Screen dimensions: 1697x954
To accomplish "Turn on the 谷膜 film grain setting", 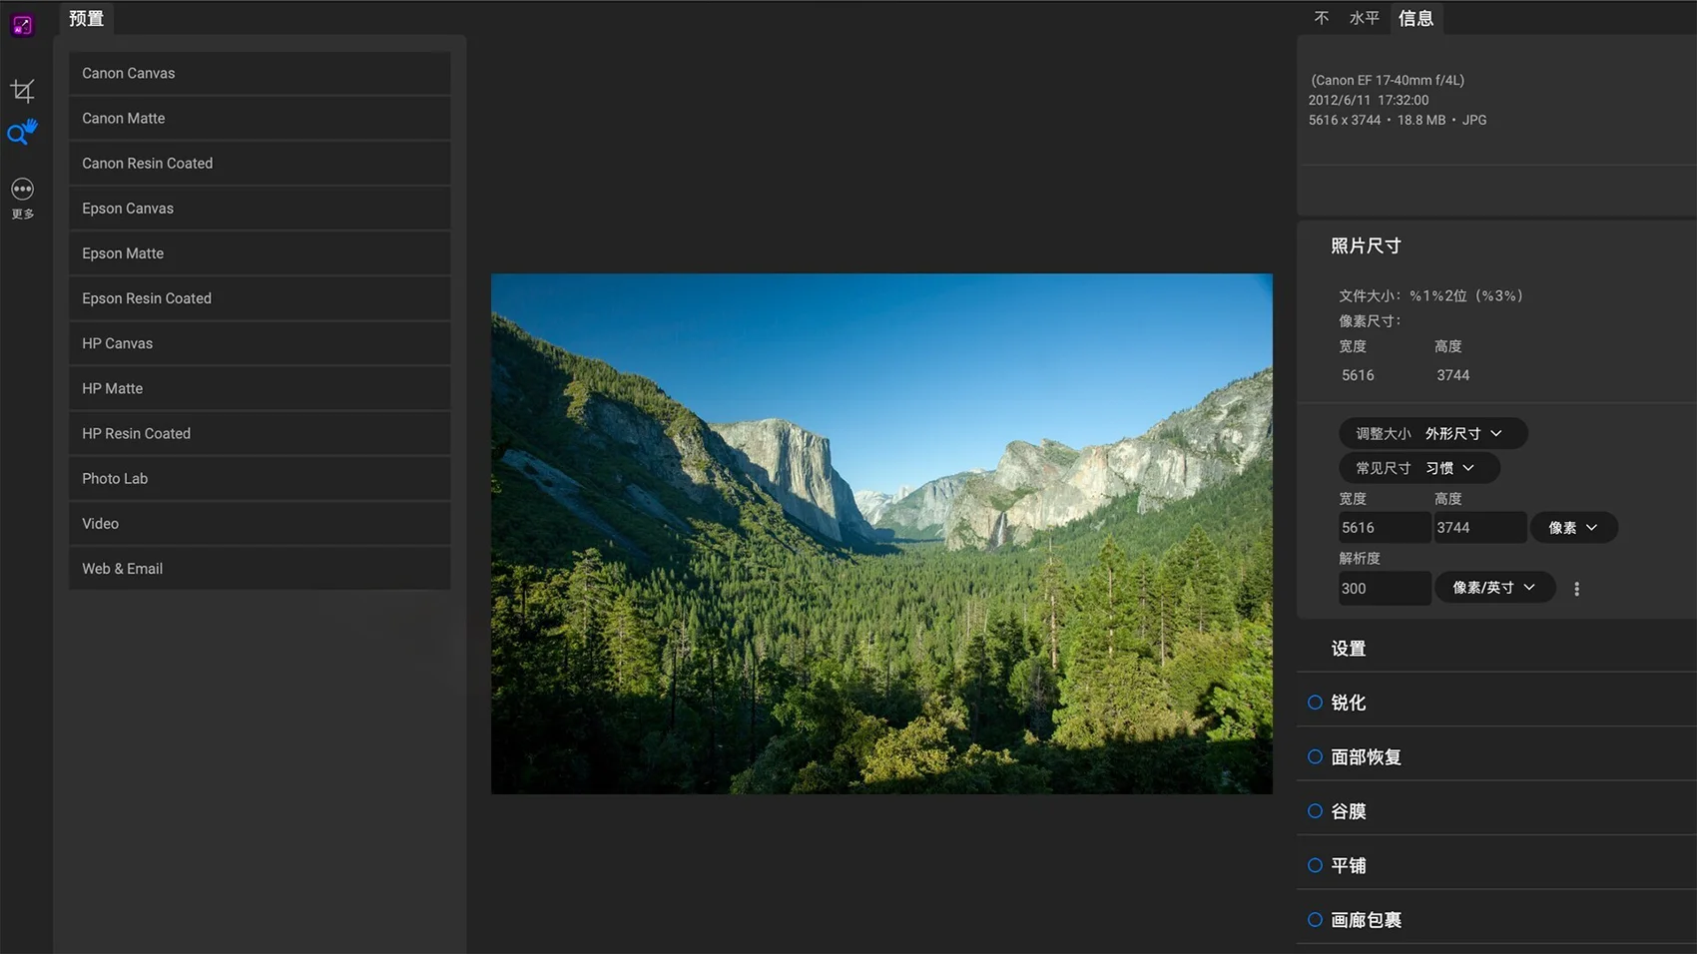I will pos(1315,811).
